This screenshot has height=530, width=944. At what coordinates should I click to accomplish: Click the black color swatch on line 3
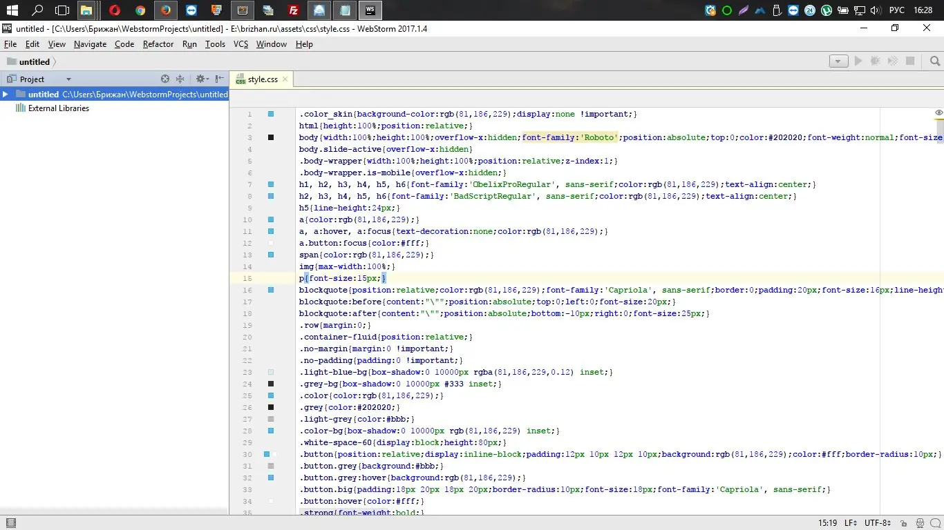click(x=271, y=137)
